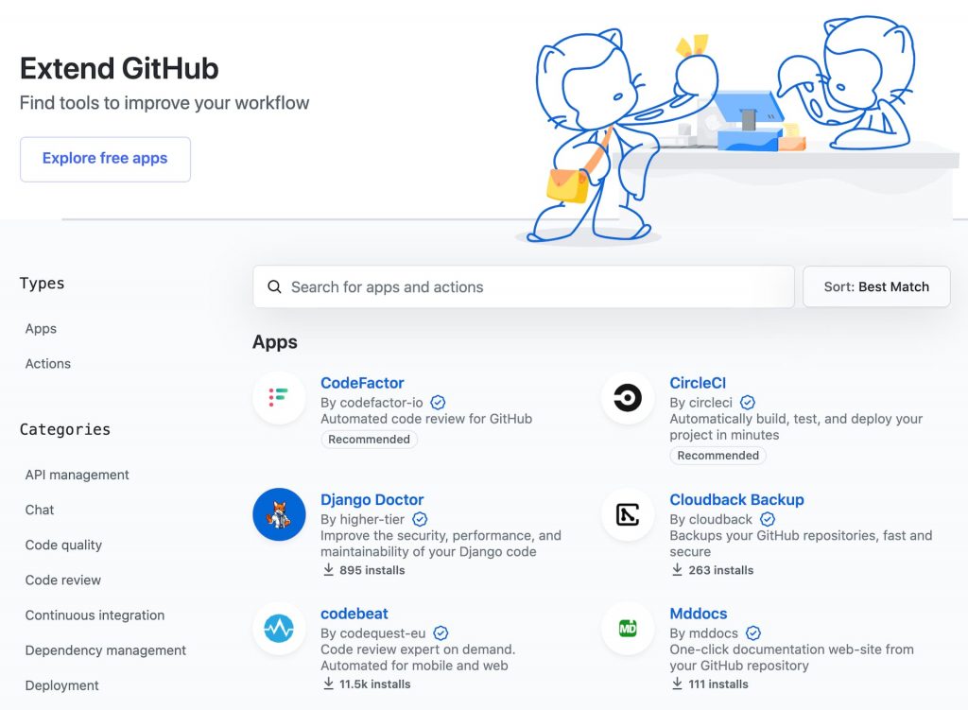Click the search for apps and actions field
968x710 pixels.
(x=524, y=286)
